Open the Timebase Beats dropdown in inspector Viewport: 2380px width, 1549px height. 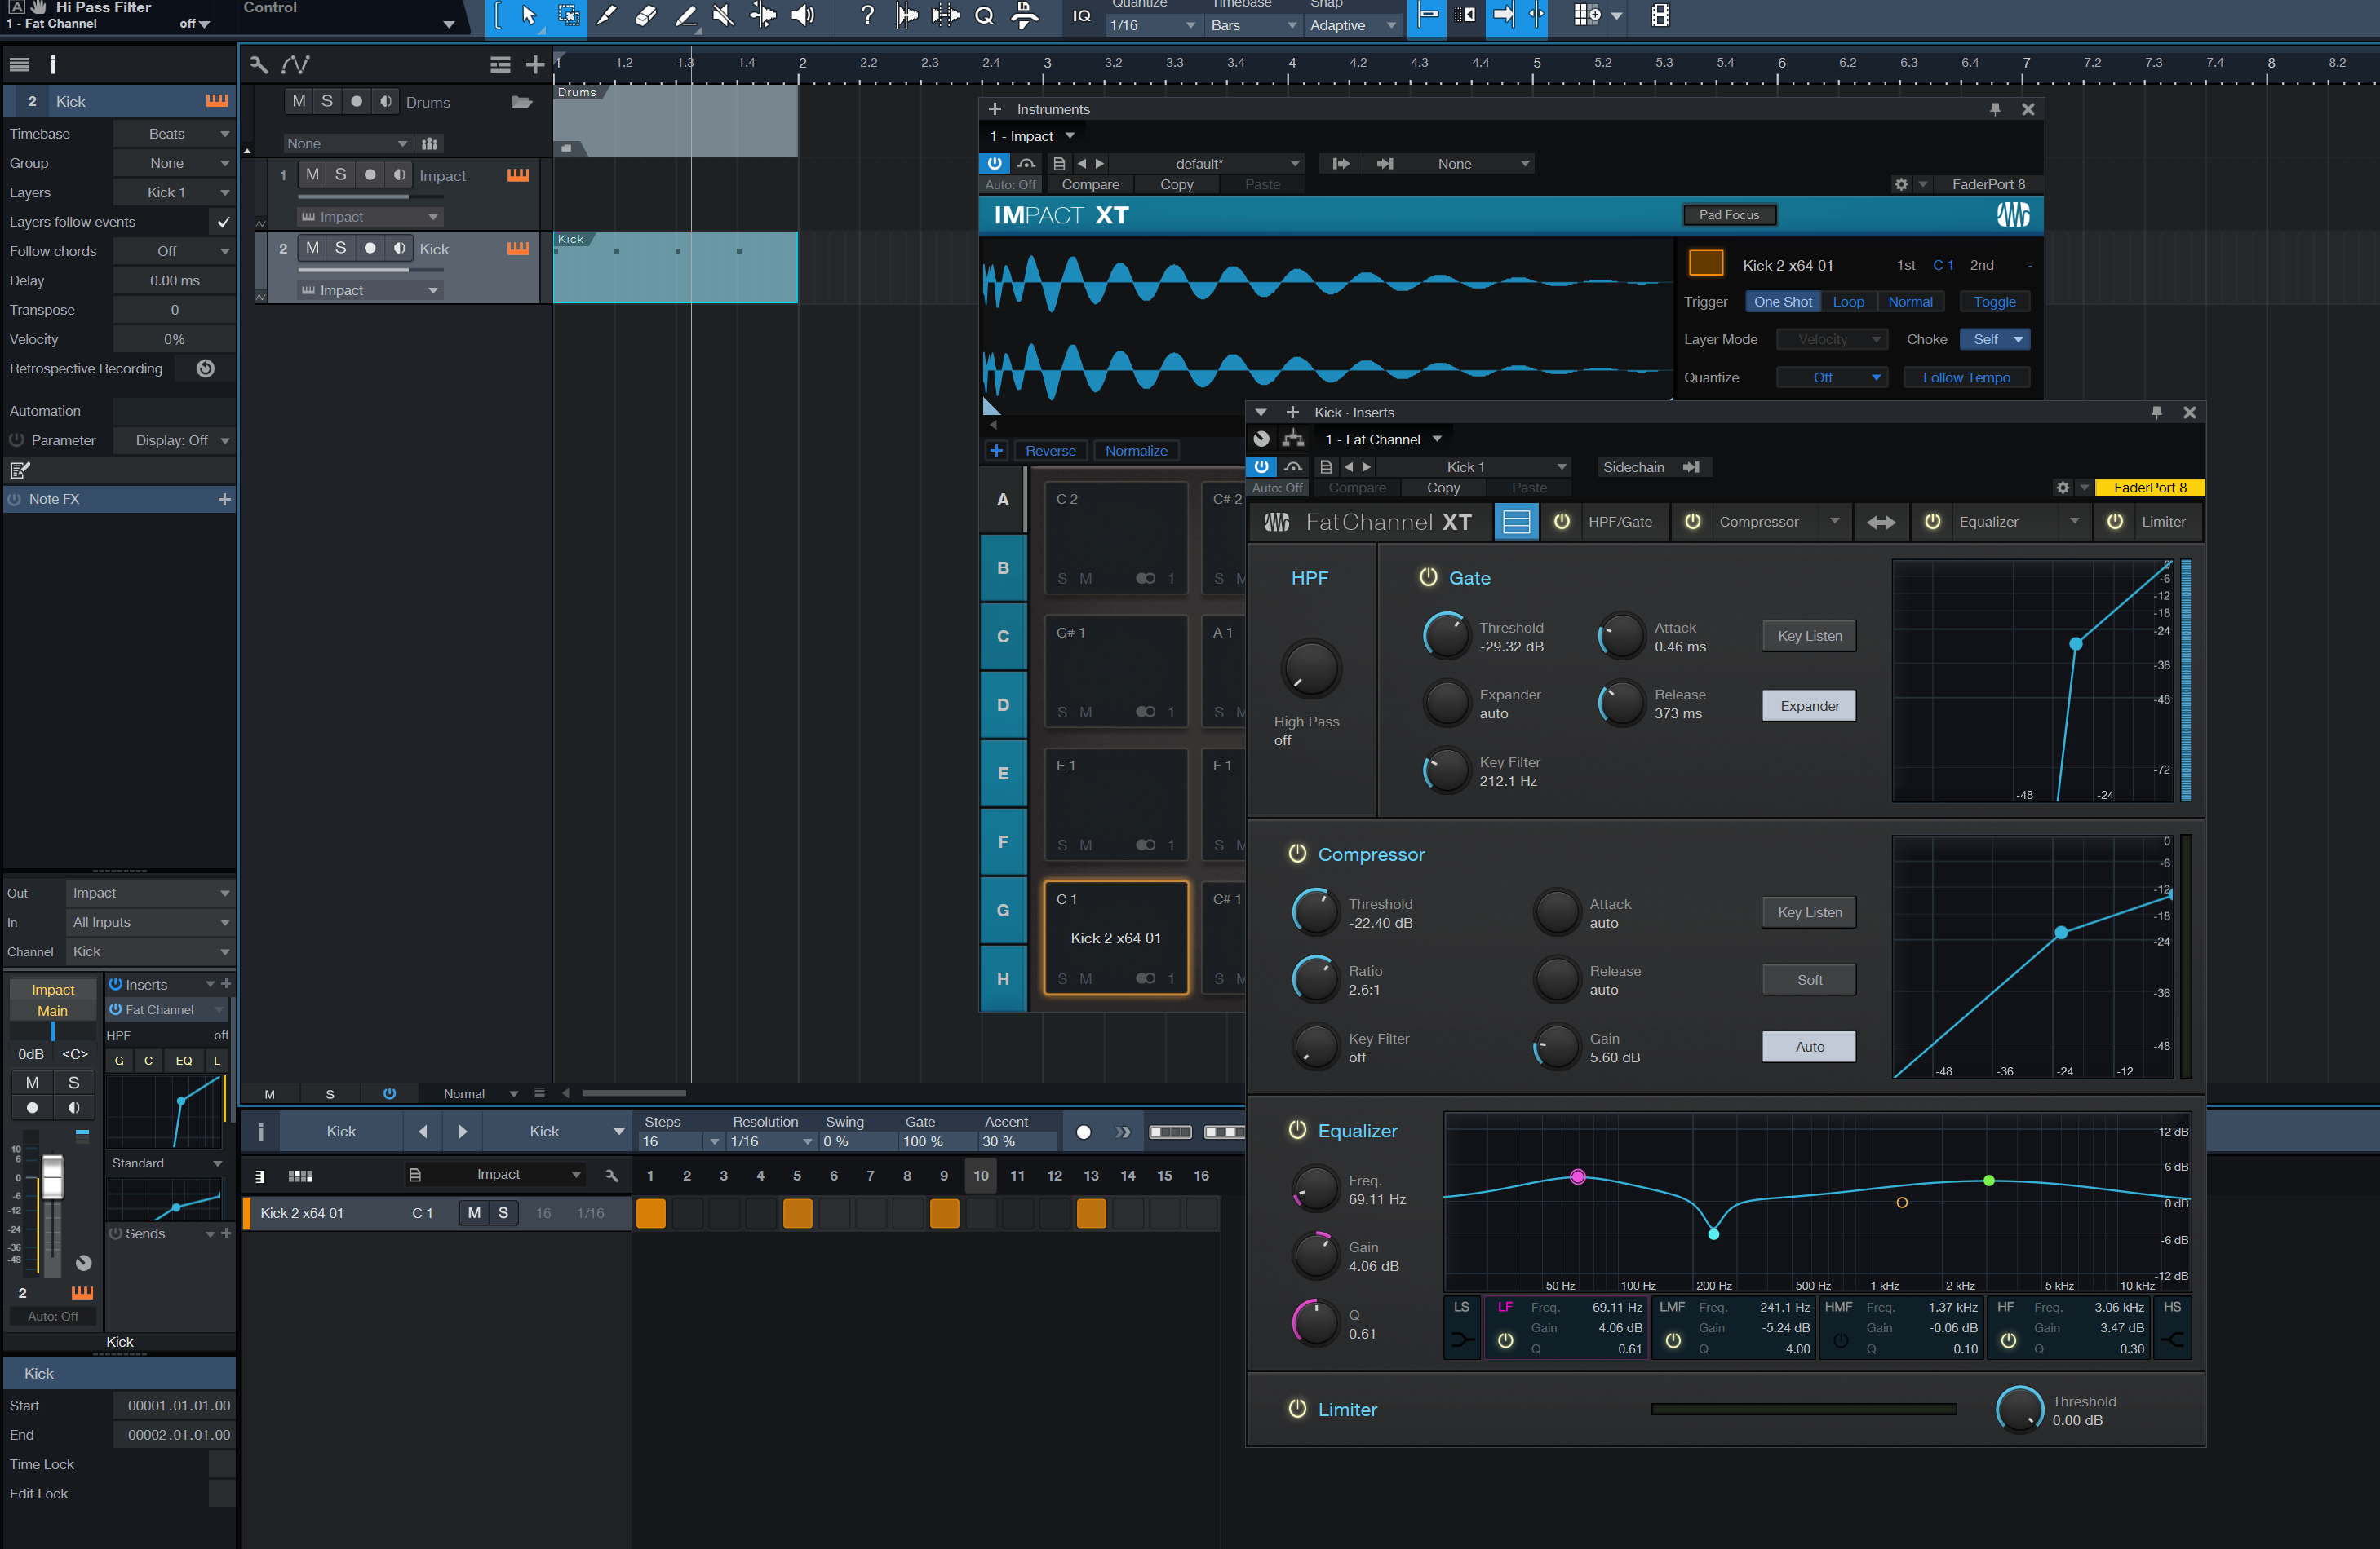pos(173,134)
